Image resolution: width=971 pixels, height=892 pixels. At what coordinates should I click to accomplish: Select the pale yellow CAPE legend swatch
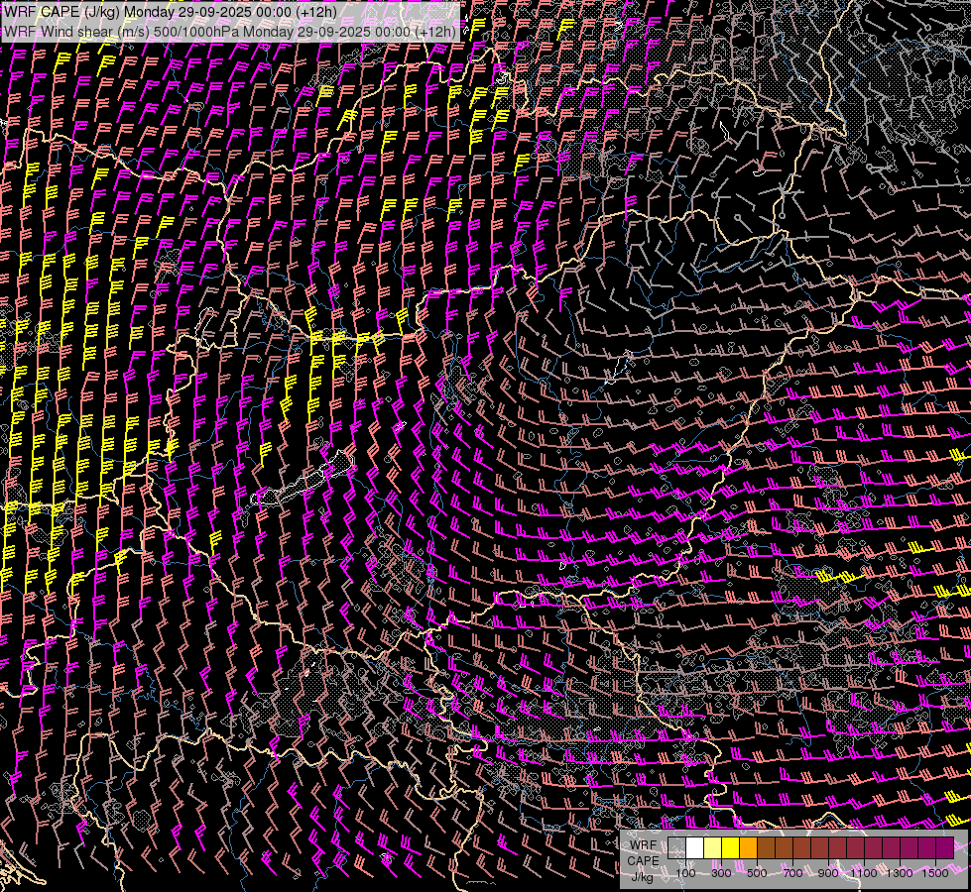pyautogui.click(x=712, y=848)
